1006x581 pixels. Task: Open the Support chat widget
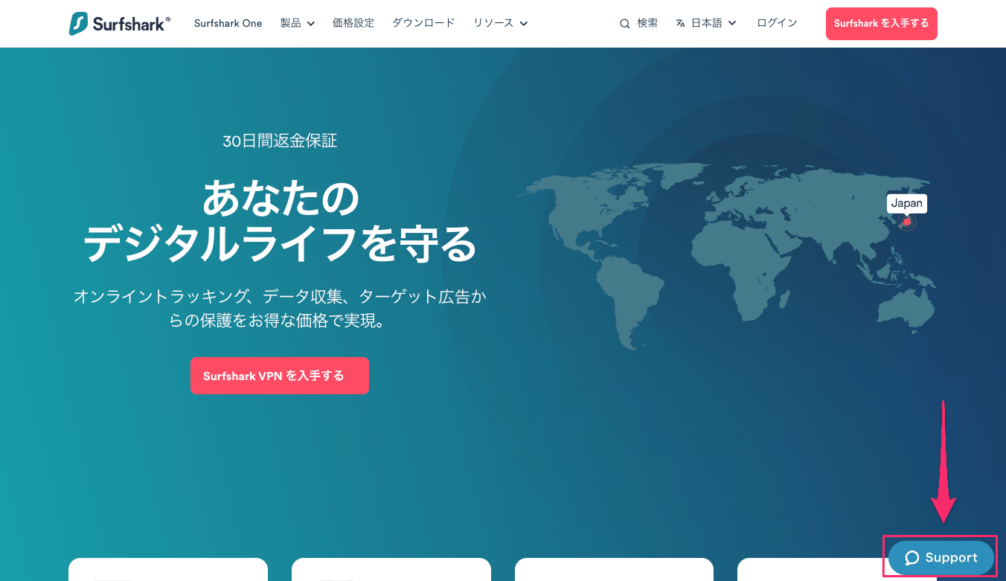click(x=941, y=558)
